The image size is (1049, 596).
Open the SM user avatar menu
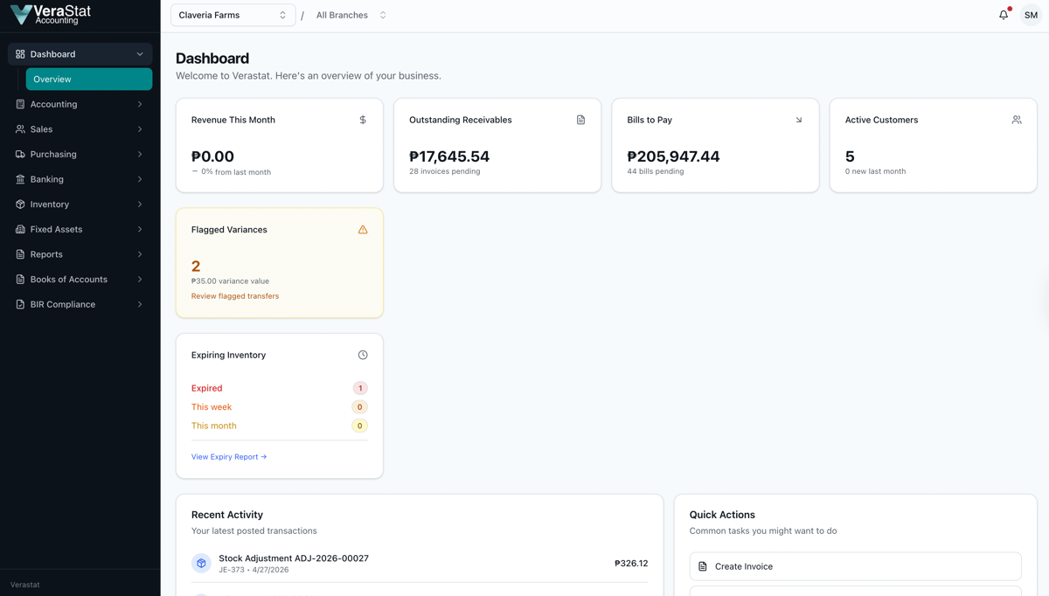1031,15
